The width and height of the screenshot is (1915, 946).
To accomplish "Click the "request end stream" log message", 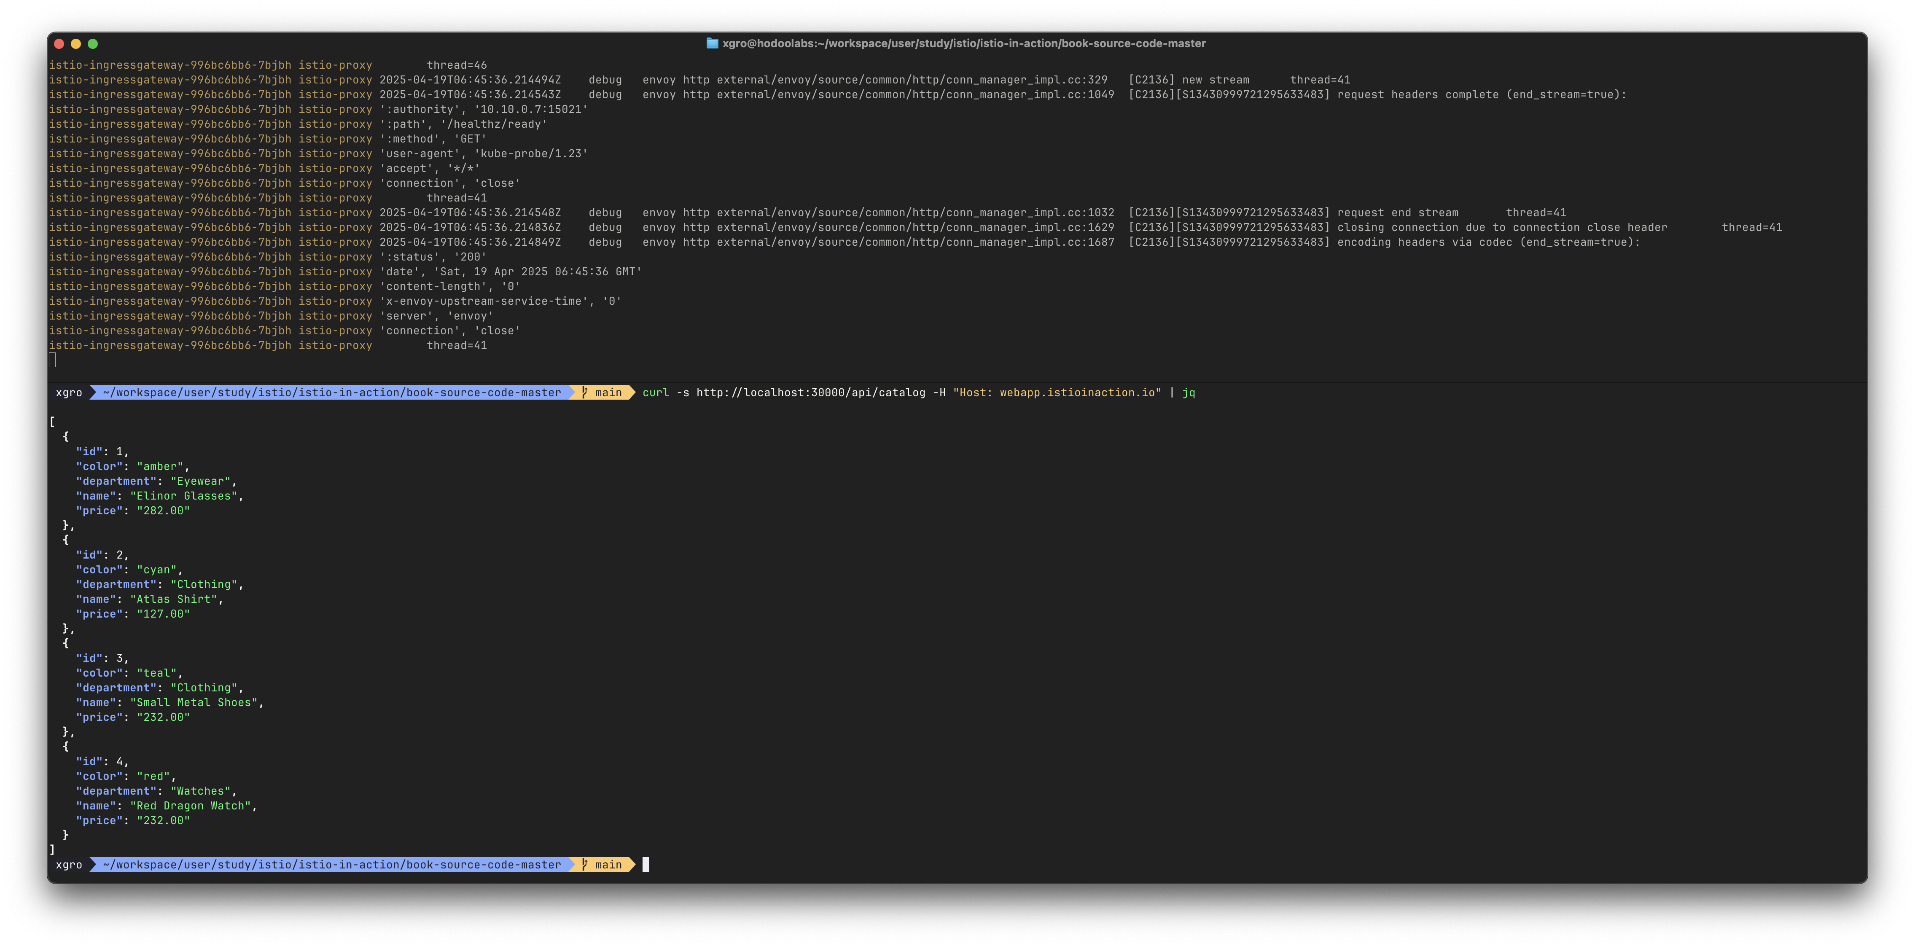I will (x=1398, y=212).
